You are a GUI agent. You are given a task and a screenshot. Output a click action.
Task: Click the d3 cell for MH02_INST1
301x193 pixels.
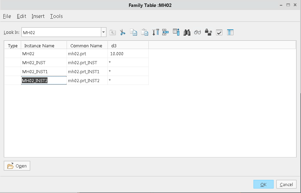[x=128, y=71]
